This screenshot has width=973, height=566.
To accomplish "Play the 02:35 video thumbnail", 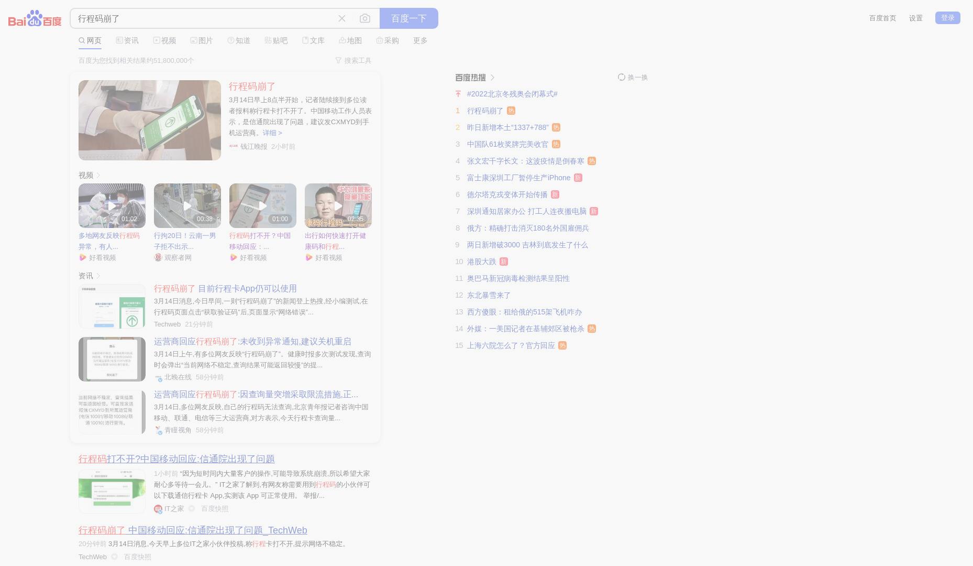I will point(338,205).
